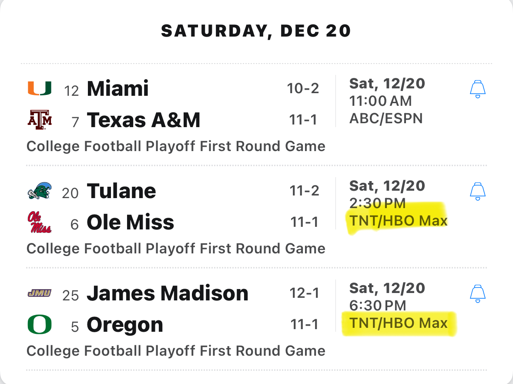
Task: Select the highlighted TNT/HBO Max at 2:30 PM
Action: pos(398,221)
